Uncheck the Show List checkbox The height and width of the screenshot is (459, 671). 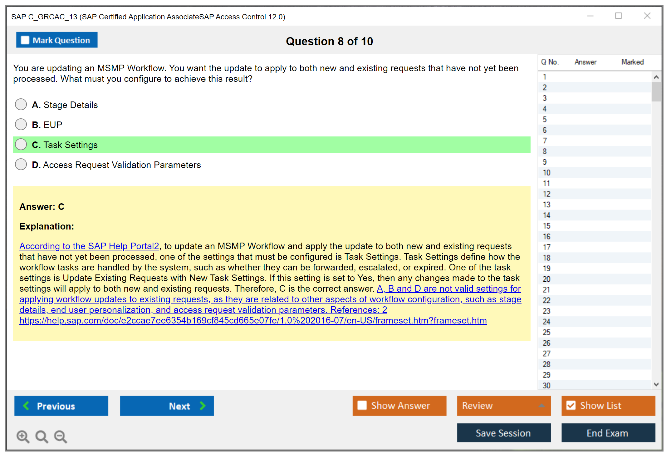571,405
